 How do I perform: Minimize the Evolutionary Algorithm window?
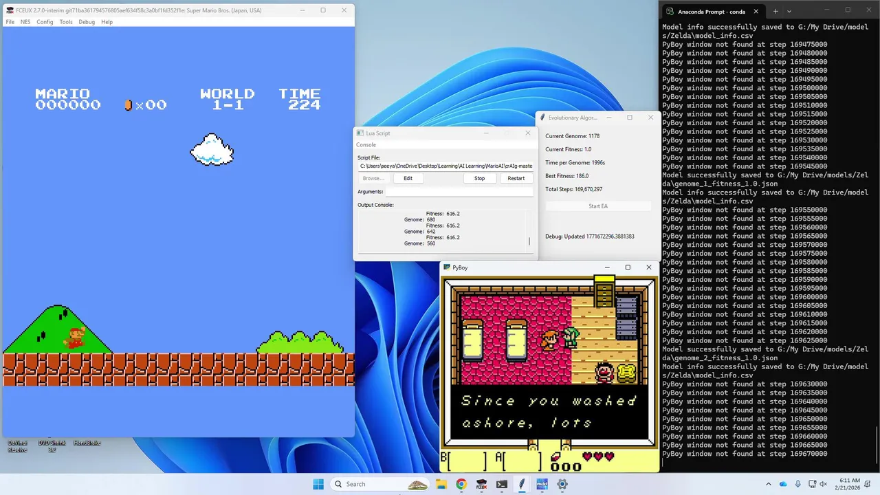point(608,118)
